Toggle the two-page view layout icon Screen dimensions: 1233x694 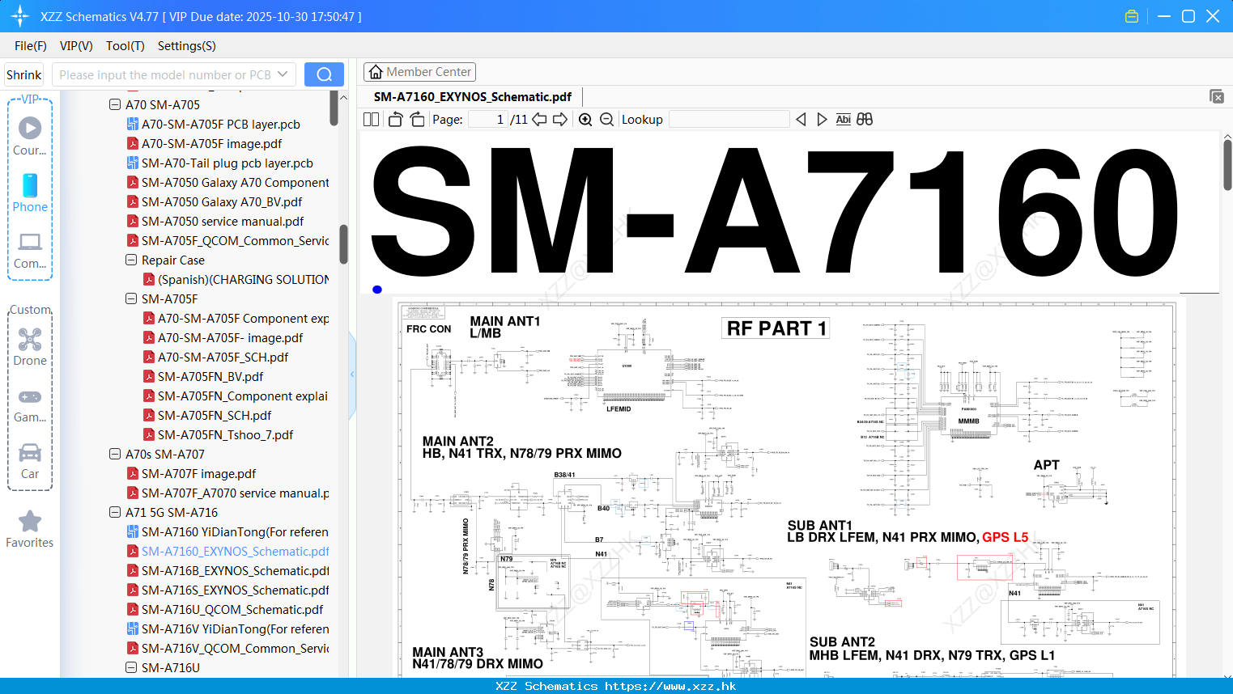click(372, 120)
